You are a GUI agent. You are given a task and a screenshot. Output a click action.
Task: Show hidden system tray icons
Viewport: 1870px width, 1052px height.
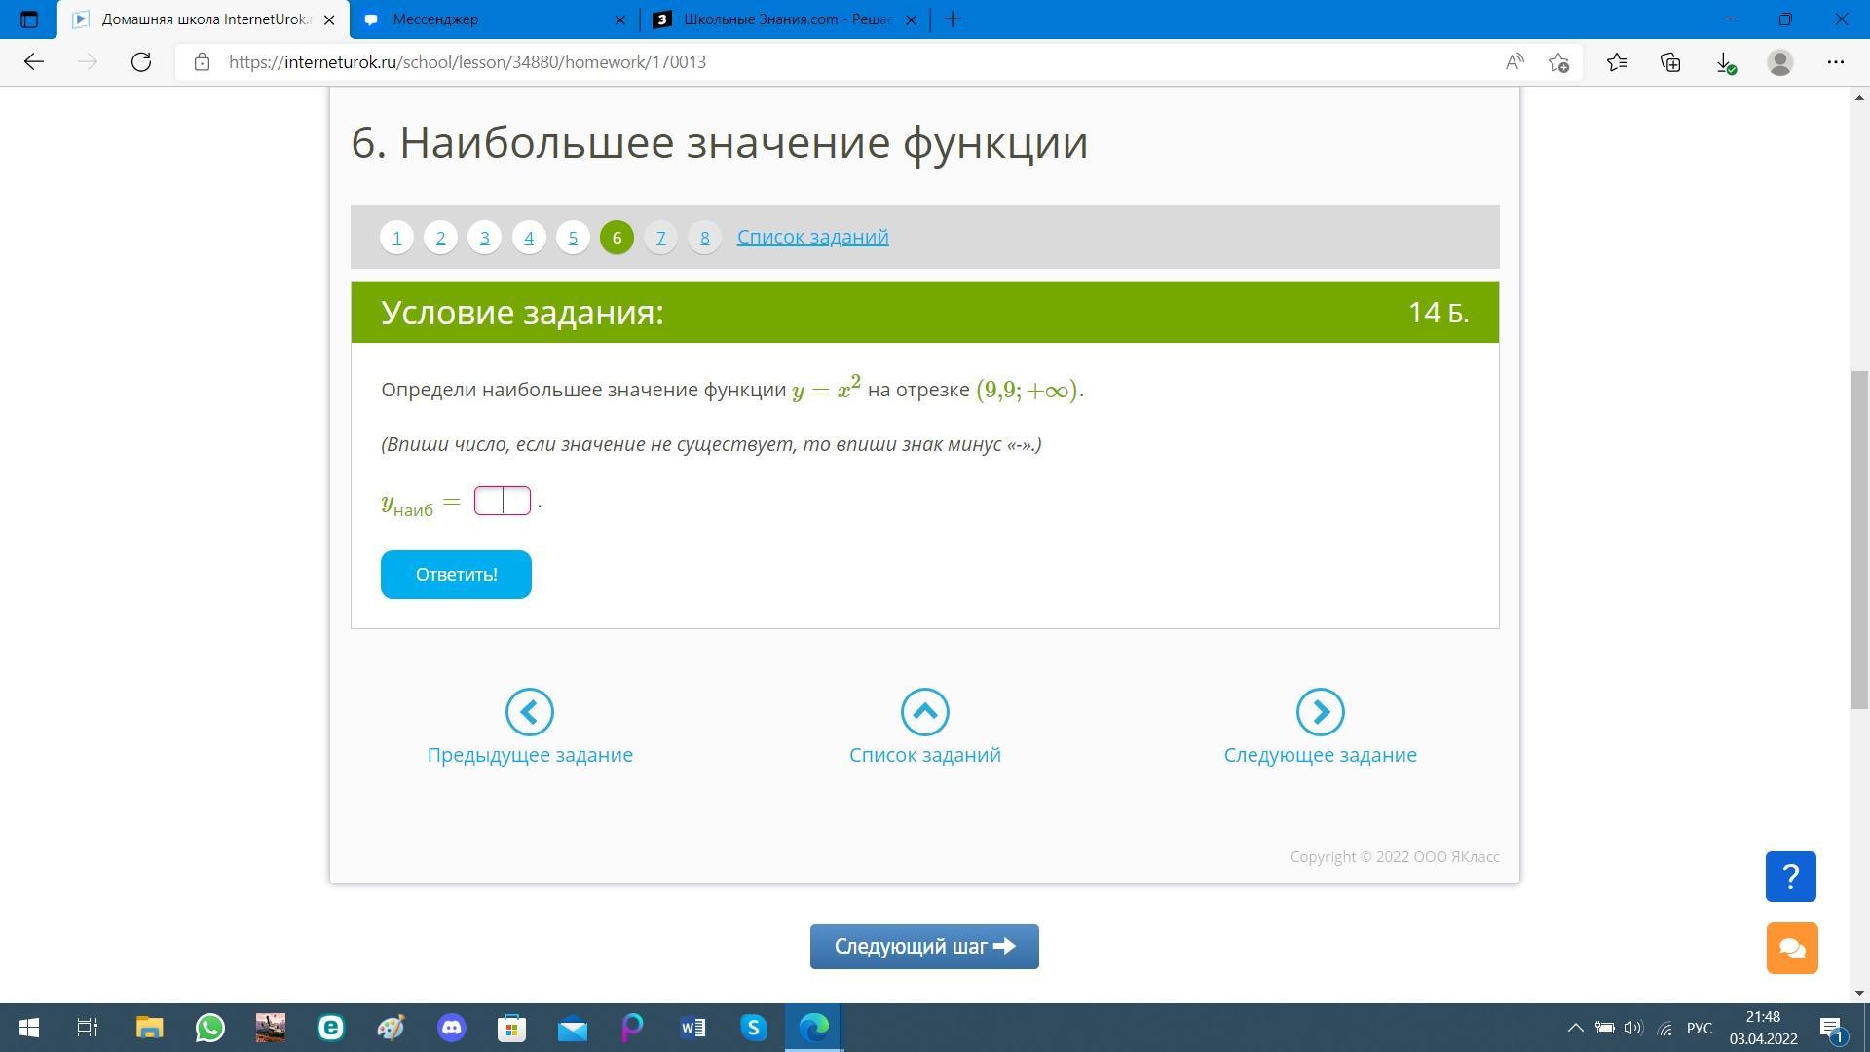(1574, 1028)
